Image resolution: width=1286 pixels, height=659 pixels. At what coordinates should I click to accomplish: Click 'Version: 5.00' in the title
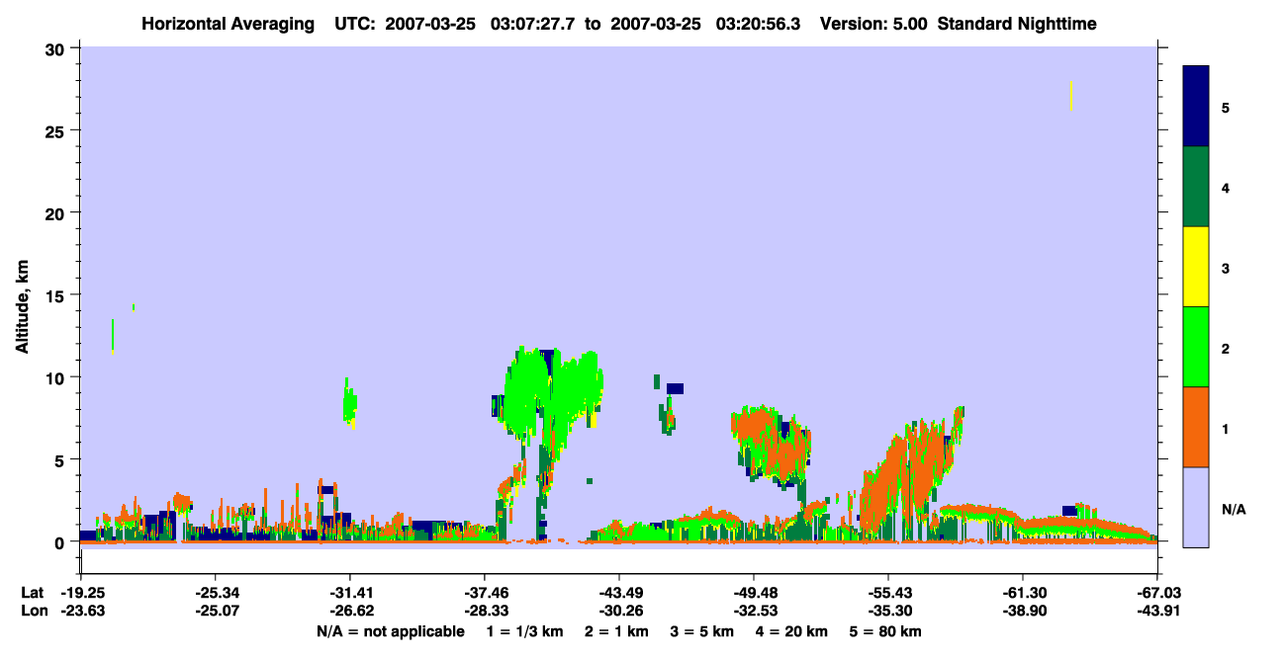click(873, 23)
